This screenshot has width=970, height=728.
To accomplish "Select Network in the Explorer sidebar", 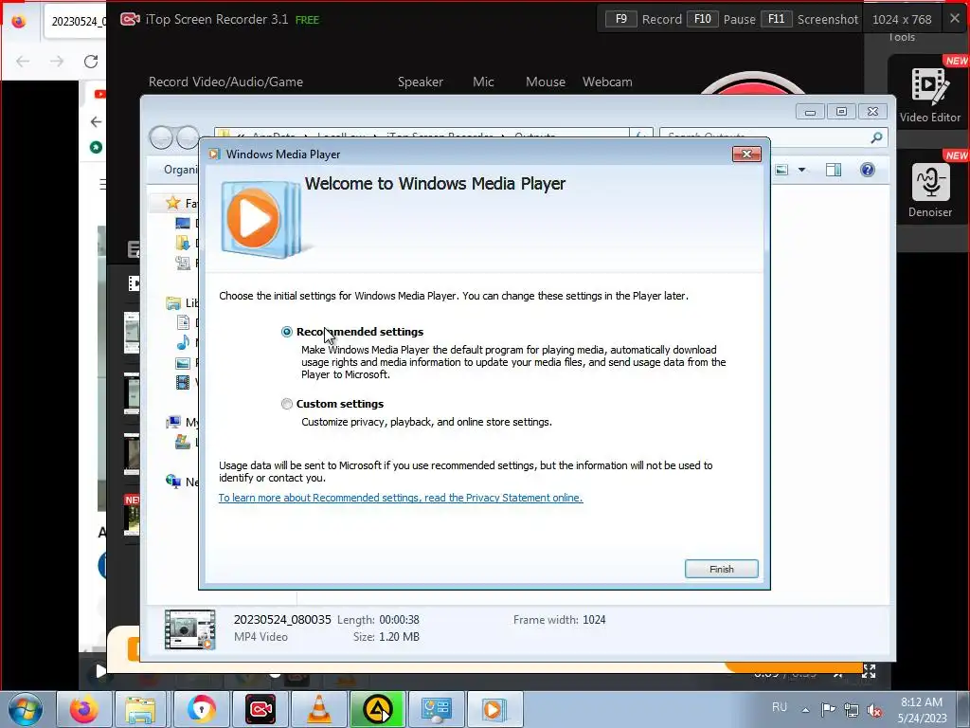I will coord(183,482).
